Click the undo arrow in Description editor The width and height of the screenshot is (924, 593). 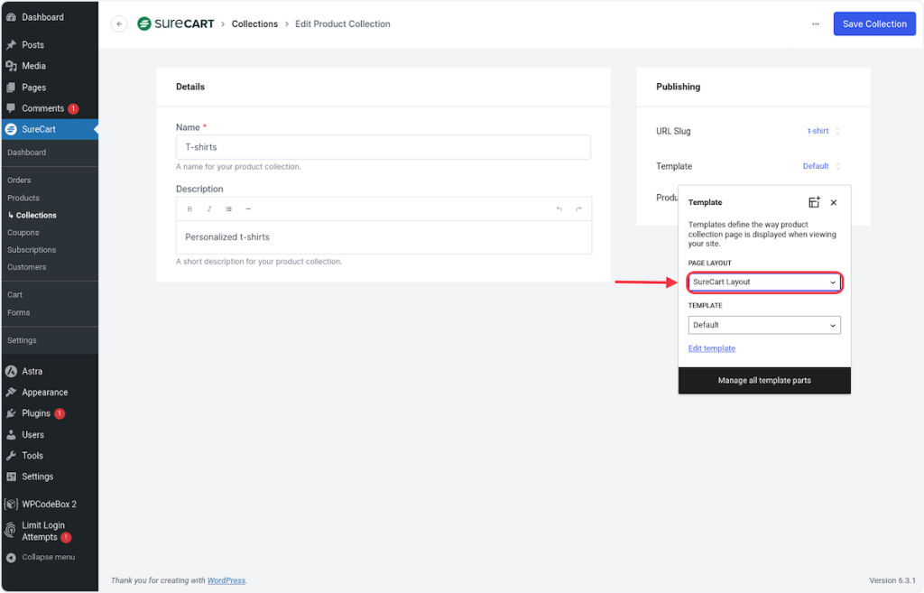click(x=559, y=208)
